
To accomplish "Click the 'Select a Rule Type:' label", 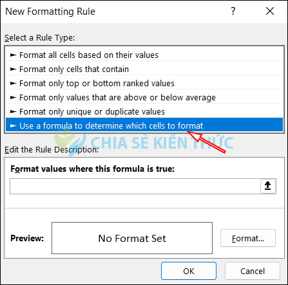I will (x=40, y=38).
